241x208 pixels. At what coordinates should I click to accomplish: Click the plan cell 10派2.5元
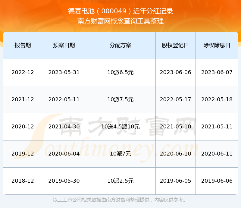tap(120, 181)
